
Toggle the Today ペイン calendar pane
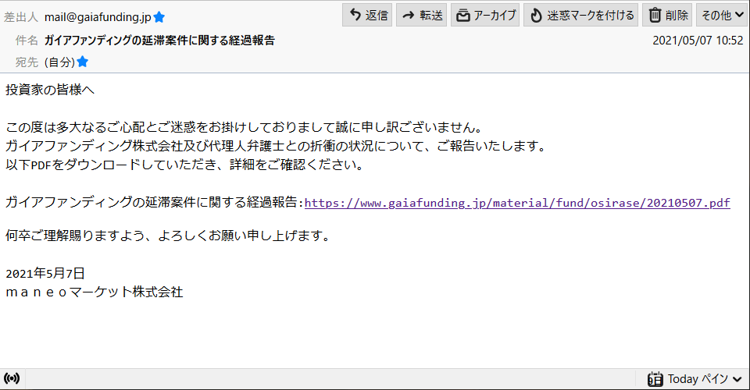695,379
